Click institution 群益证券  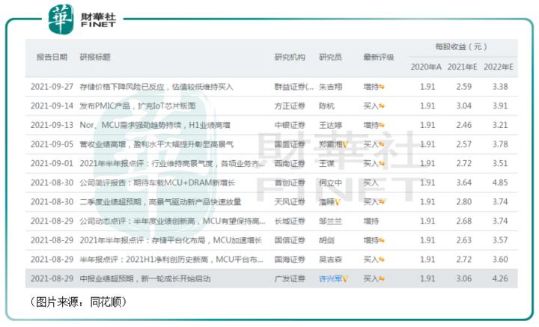294,87
